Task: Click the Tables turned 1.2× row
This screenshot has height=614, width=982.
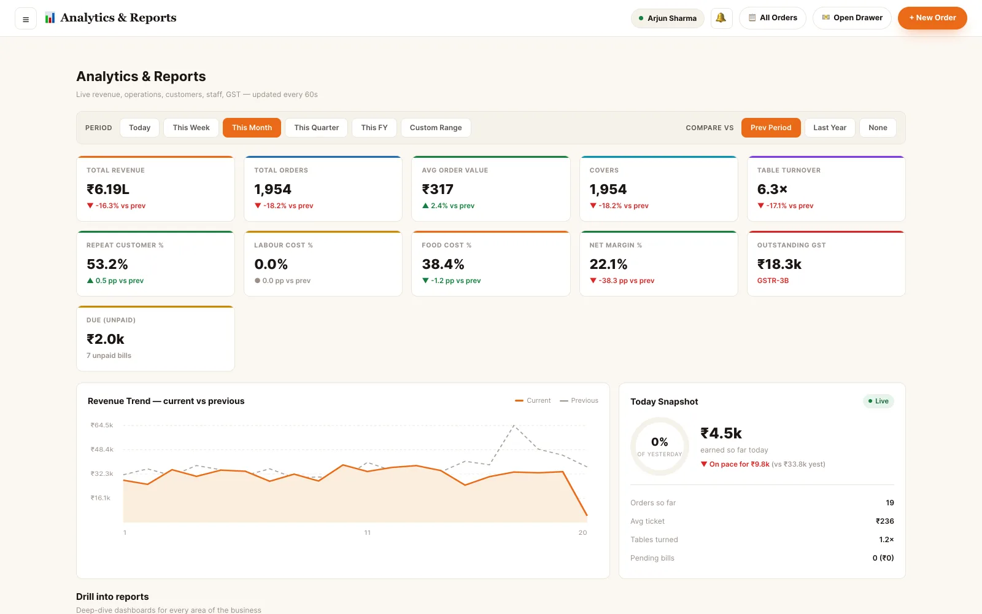Action: click(x=762, y=540)
